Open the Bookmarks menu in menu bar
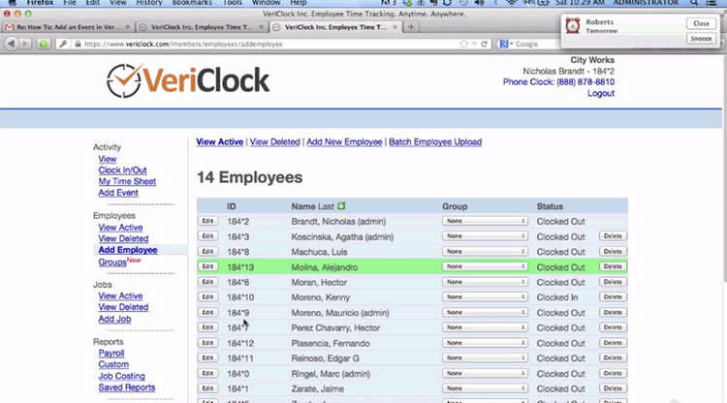Screen dimensions: 727x403 point(188,4)
